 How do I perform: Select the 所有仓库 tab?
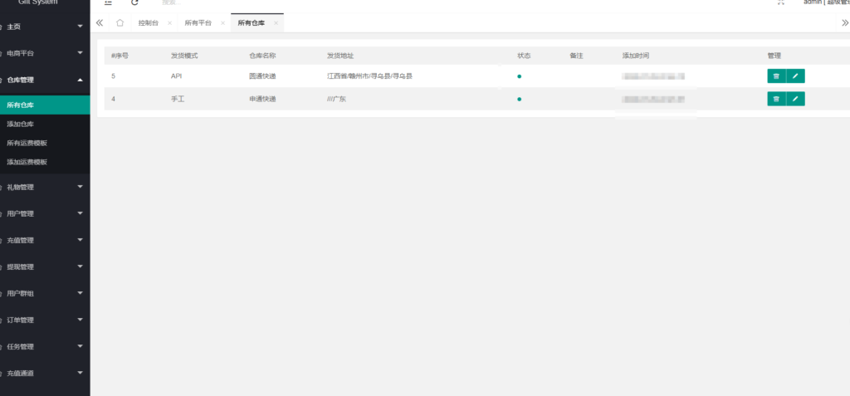[251, 23]
